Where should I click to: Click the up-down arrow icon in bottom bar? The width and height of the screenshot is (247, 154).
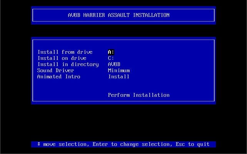point(39,144)
